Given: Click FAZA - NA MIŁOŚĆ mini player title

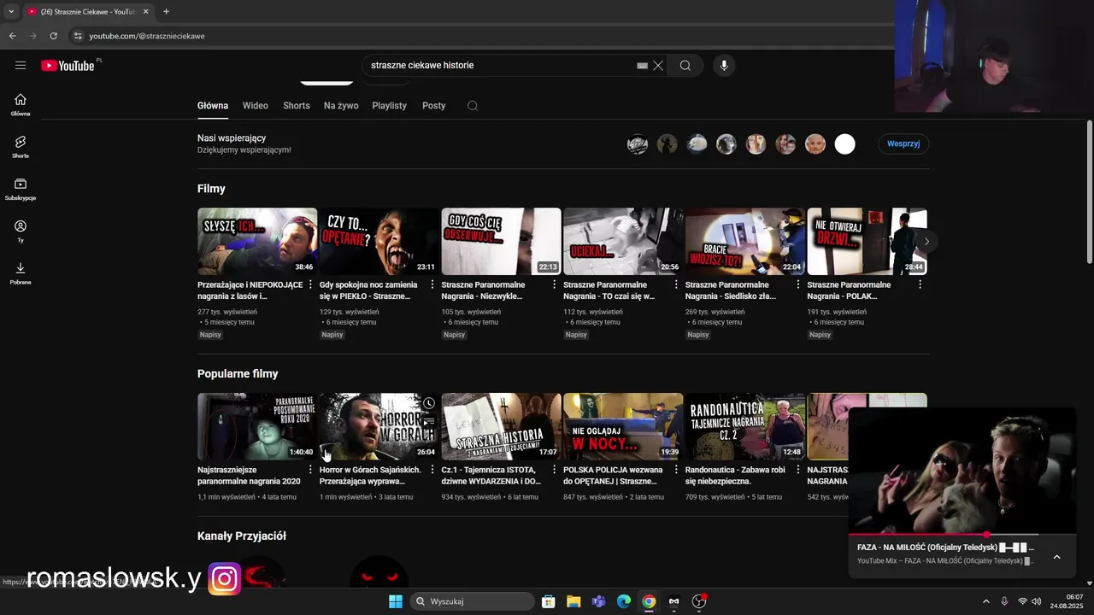Looking at the screenshot, I should pos(945,548).
